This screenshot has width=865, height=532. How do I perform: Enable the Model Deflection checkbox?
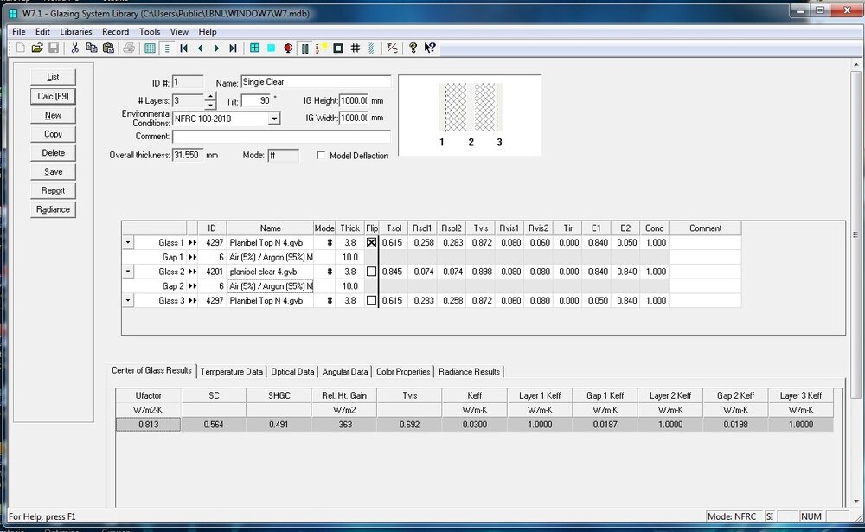[322, 156]
